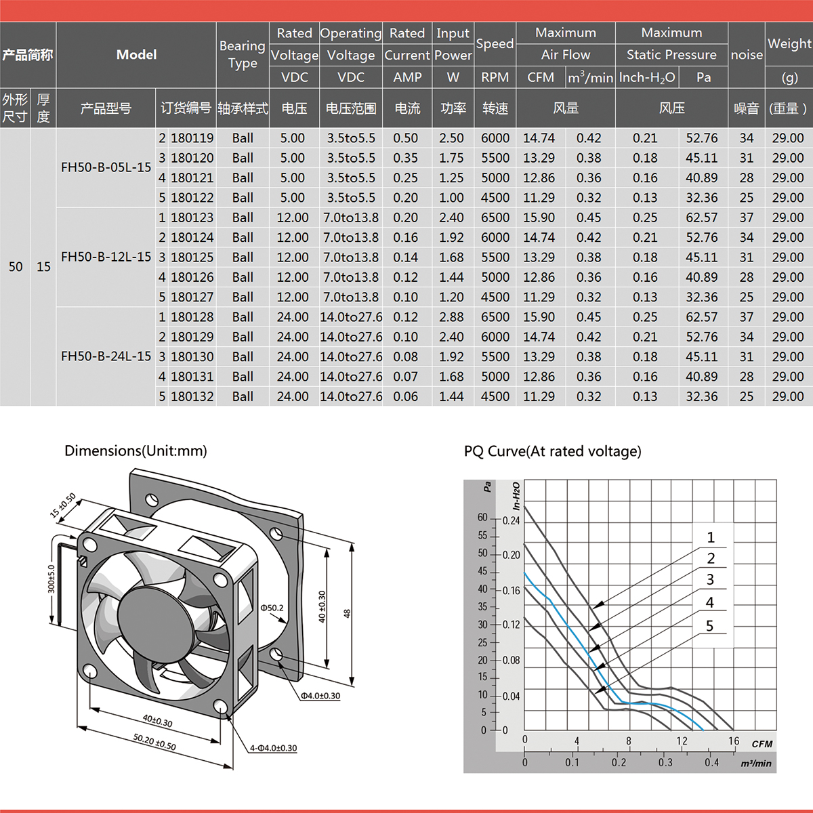Image resolution: width=813 pixels, height=813 pixels.
Task: Click the "电流" subheader
Action: 407,108
